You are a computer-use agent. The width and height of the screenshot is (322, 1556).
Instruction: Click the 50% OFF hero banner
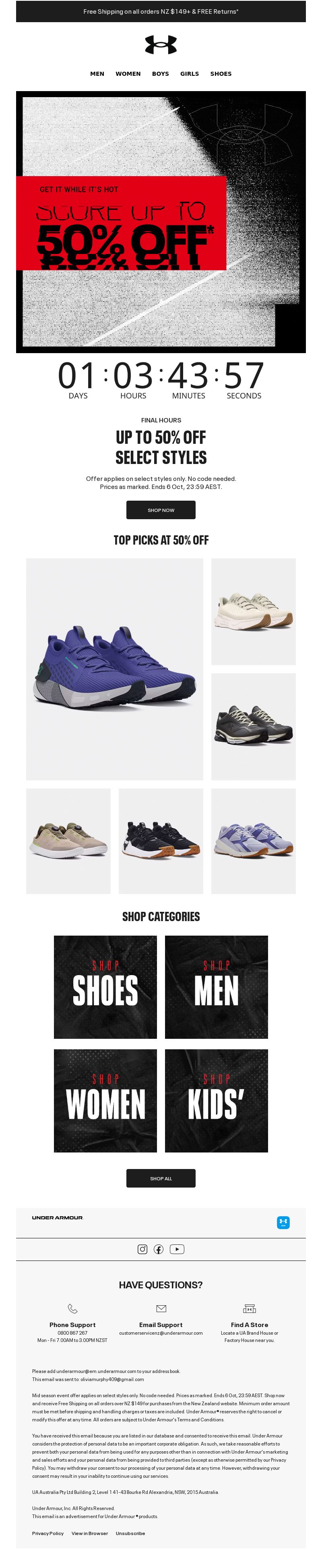[x=161, y=222]
